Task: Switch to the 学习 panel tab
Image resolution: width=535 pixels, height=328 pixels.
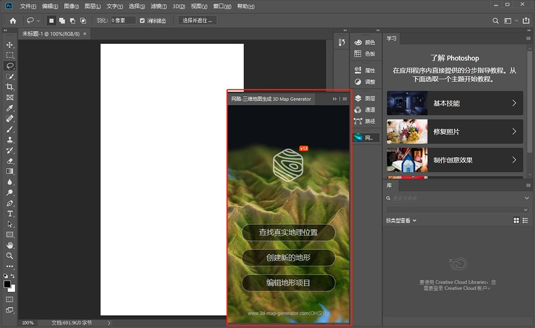Action: tap(392, 38)
